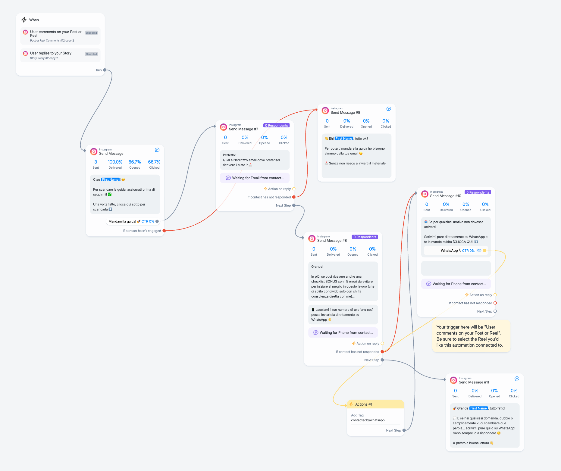Viewport: 561px width, 471px height.
Task: Click the Mandami la guida! button
Action: click(x=133, y=221)
